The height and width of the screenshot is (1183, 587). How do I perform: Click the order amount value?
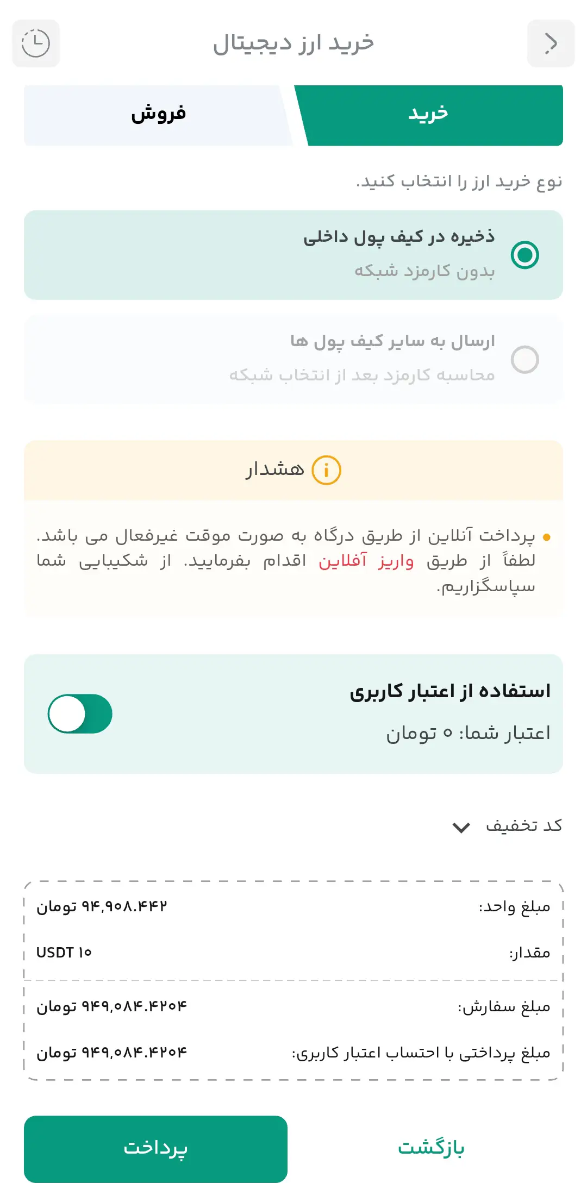111,1006
